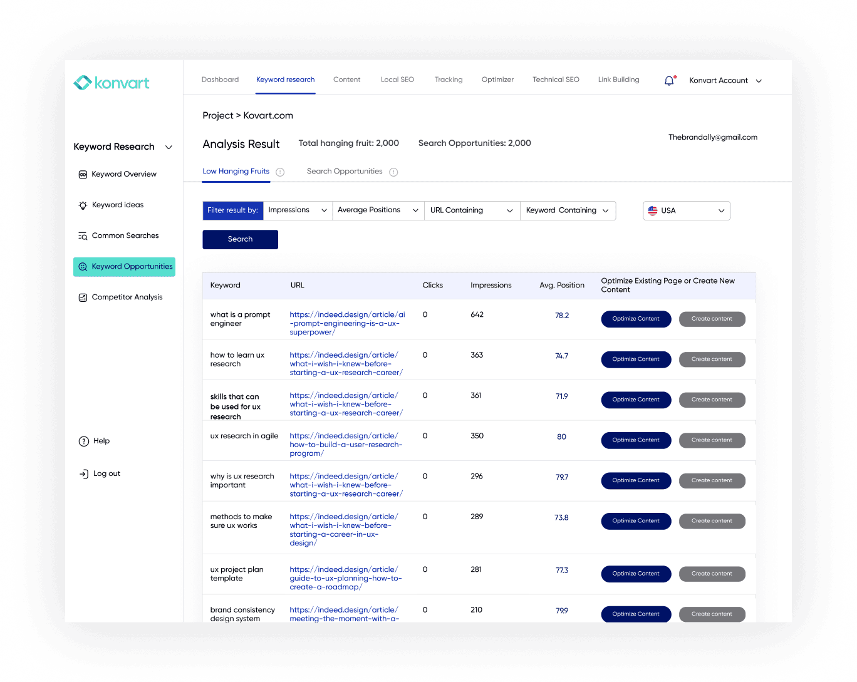The height and width of the screenshot is (682, 857).
Task: Click the Konvart logo
Action: point(111,82)
